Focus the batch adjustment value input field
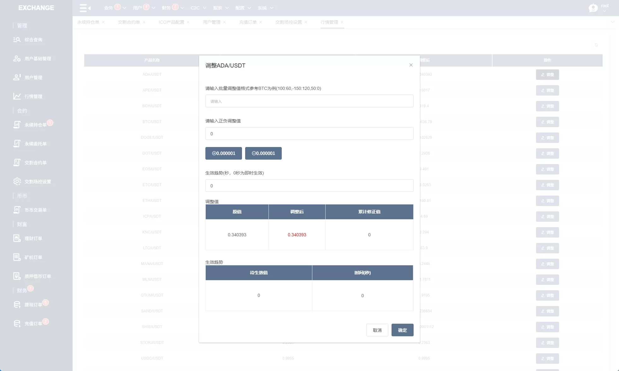This screenshot has width=619, height=371. click(309, 101)
